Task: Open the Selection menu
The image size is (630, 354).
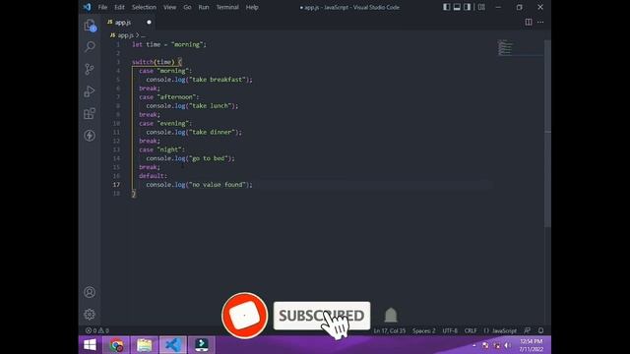Action: pyautogui.click(x=144, y=7)
